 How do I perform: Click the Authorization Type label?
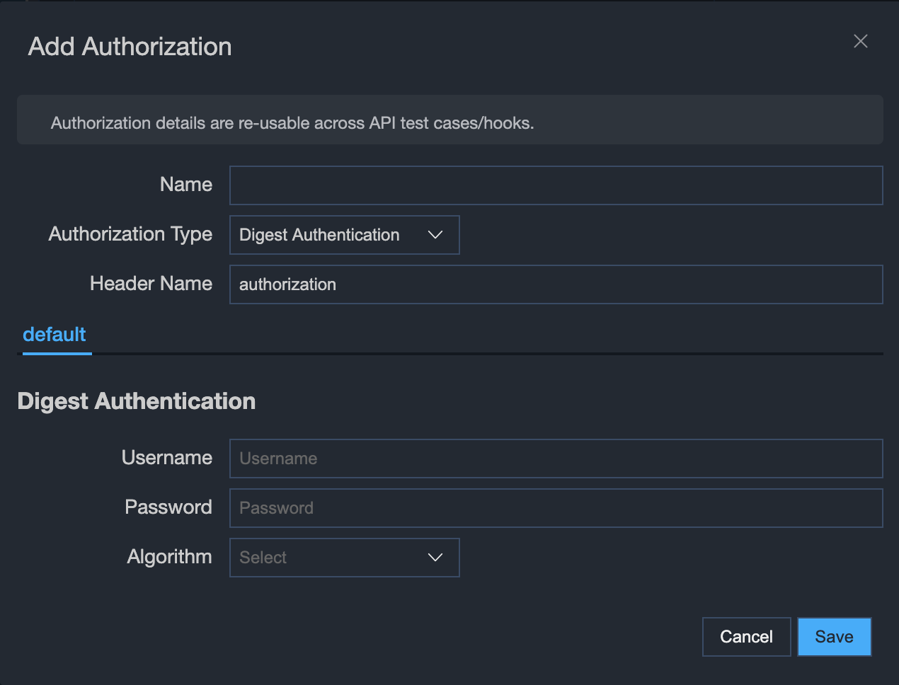coord(130,234)
